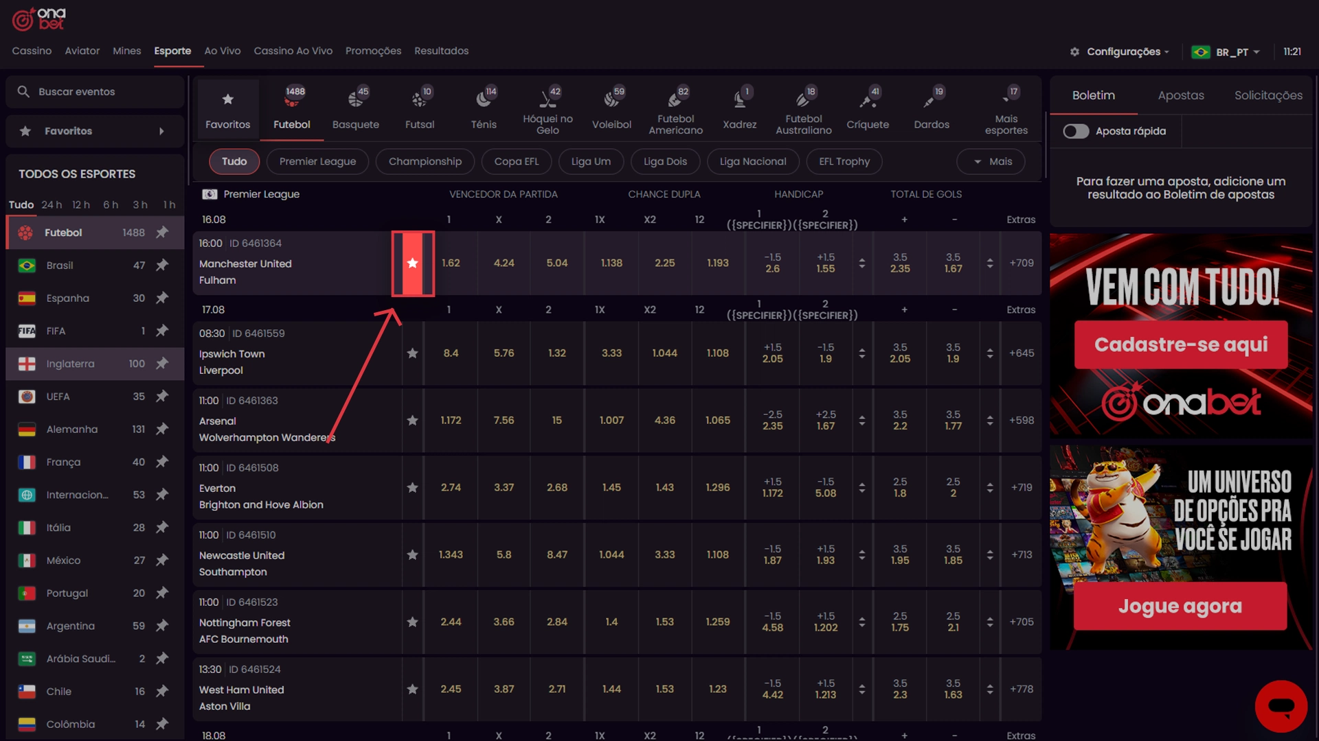Screen dimensions: 1319x741
Task: Favorite the Manchester United vs Fulham match
Action: point(412,263)
